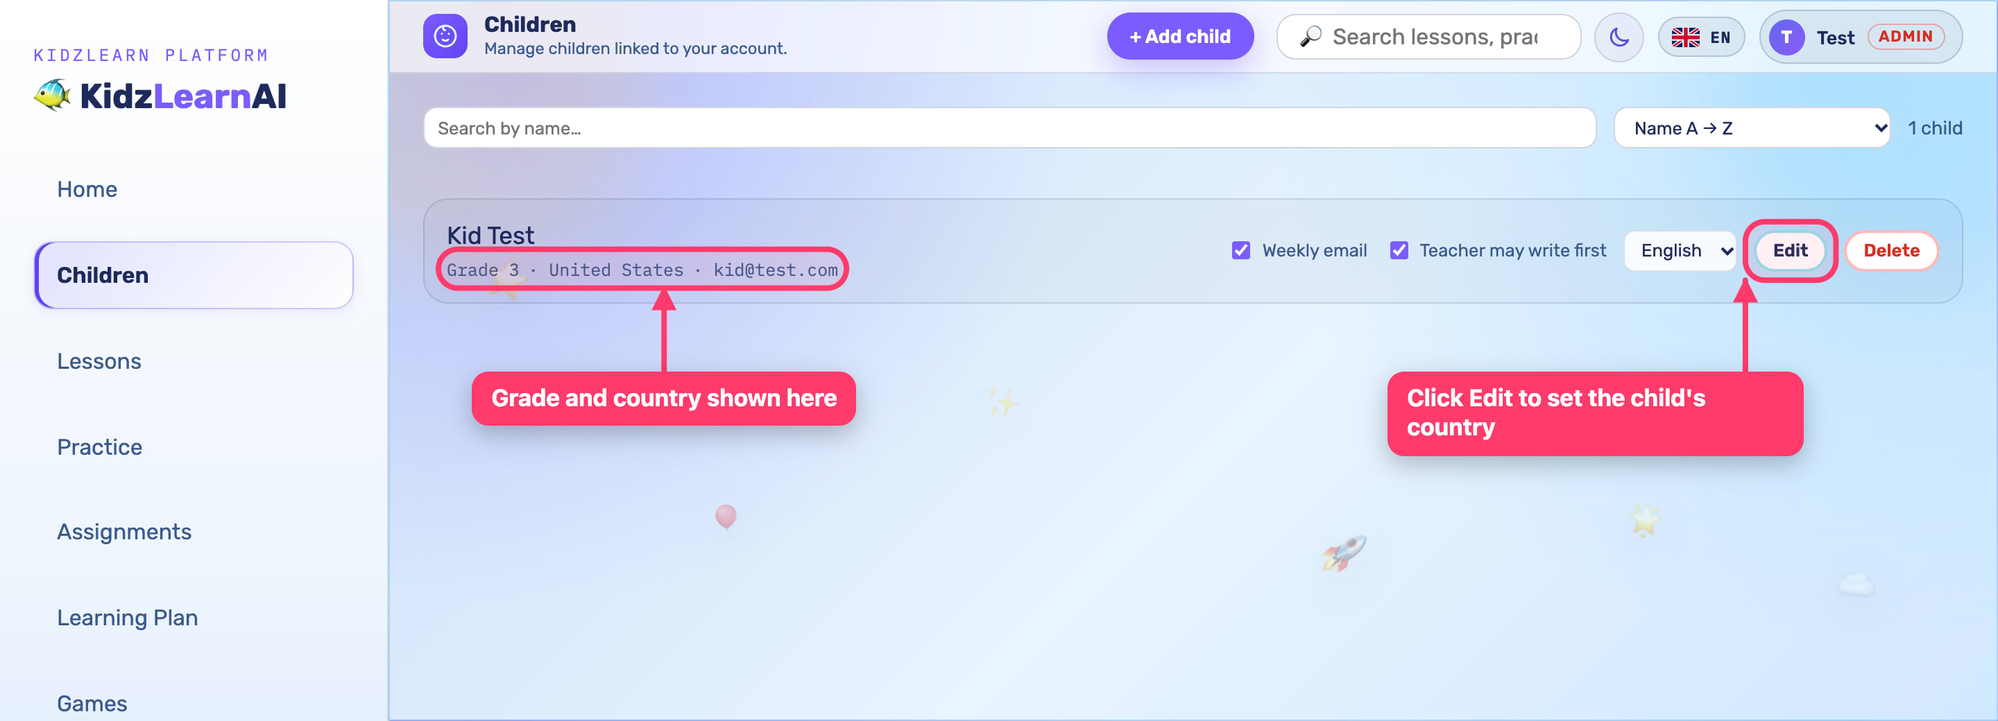1998x721 pixels.
Task: Uncheck the Weekly email checkbox
Action: tap(1241, 250)
